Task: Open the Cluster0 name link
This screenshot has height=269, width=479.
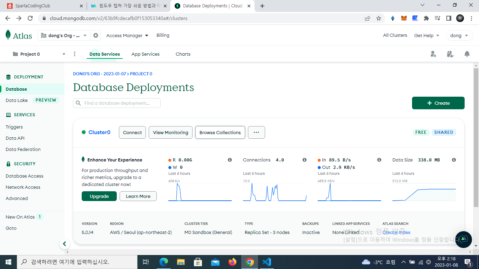Action: click(x=99, y=132)
